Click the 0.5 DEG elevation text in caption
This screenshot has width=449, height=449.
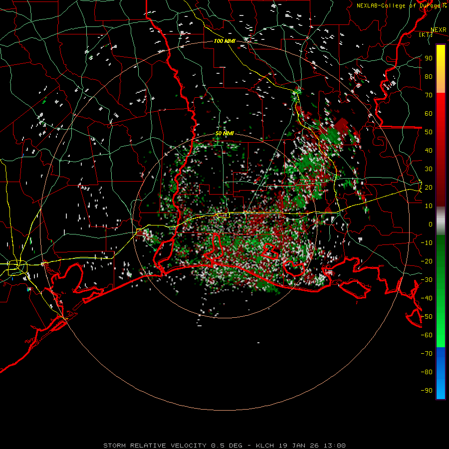click(226, 446)
